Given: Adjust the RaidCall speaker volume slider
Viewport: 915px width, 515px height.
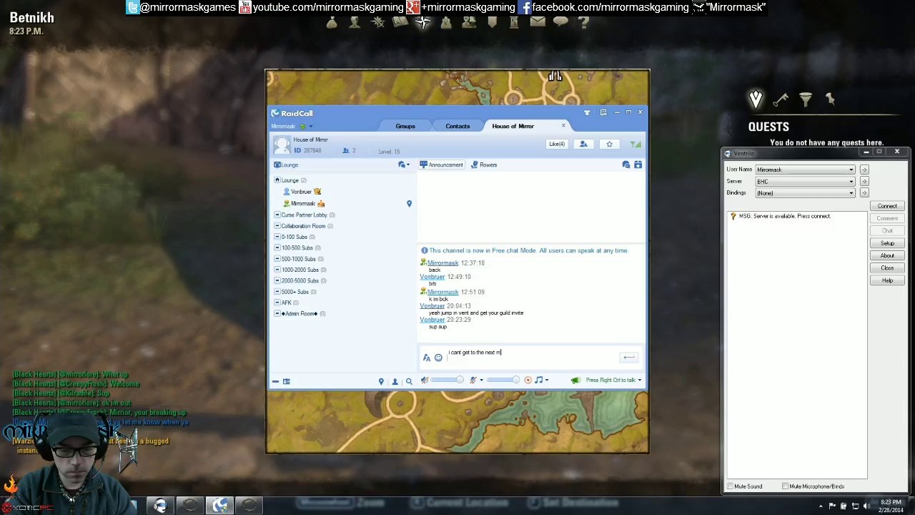Looking at the screenshot, I should pos(447,381).
